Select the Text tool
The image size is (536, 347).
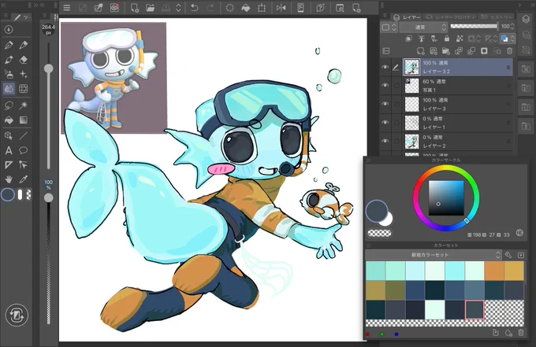9,150
